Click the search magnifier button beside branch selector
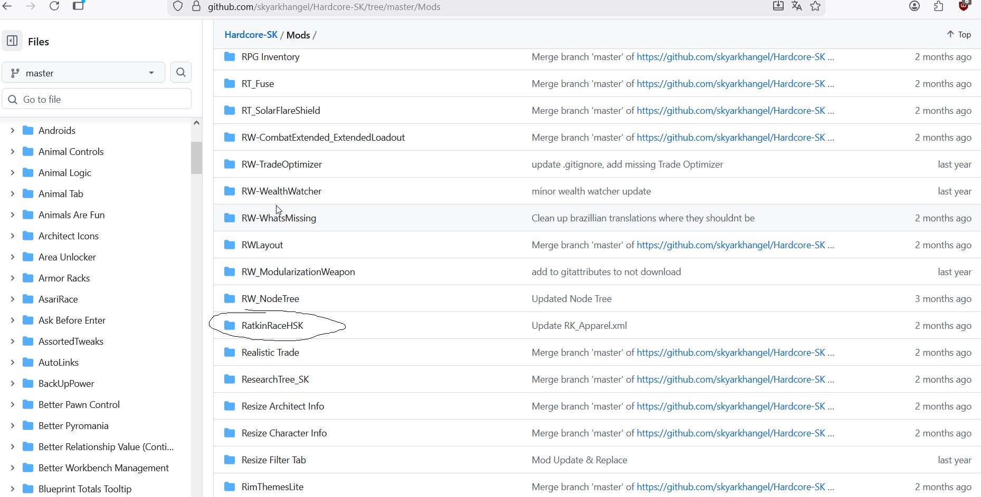Screen dimensions: 981x497 [181, 73]
